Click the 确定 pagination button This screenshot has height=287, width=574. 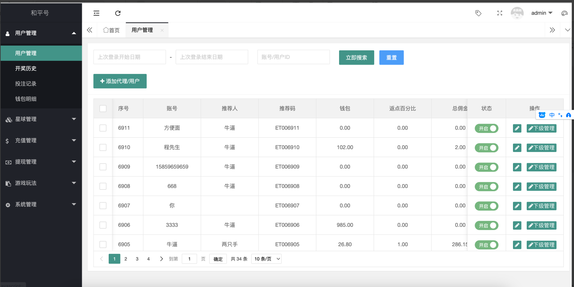pyautogui.click(x=218, y=259)
